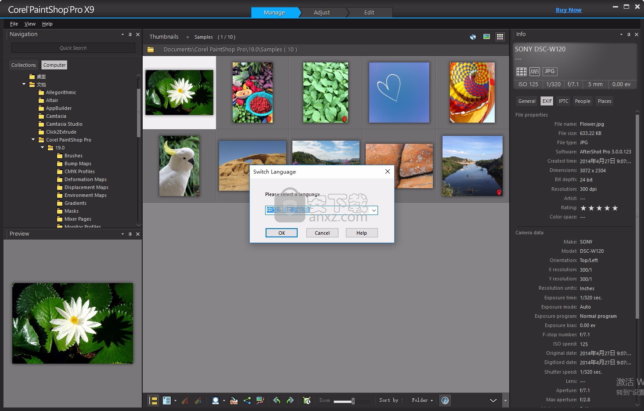Click the metering grid icon in Info panel
Screen dimensions: 644x411
click(x=521, y=71)
